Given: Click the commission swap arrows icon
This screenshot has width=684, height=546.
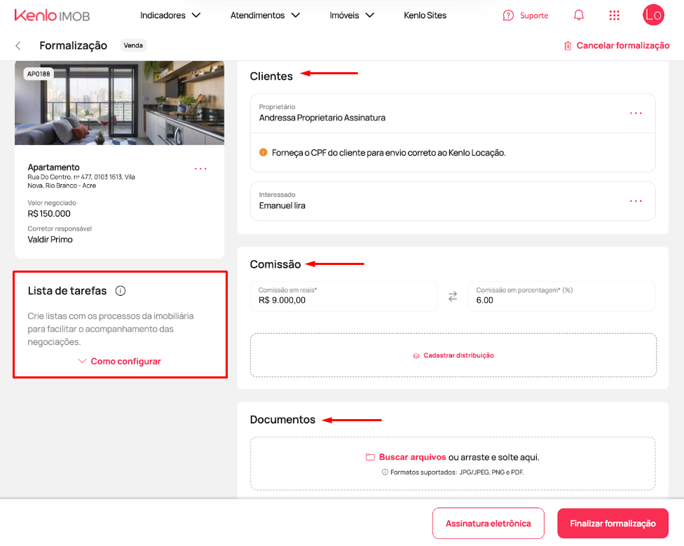Looking at the screenshot, I should (x=453, y=296).
